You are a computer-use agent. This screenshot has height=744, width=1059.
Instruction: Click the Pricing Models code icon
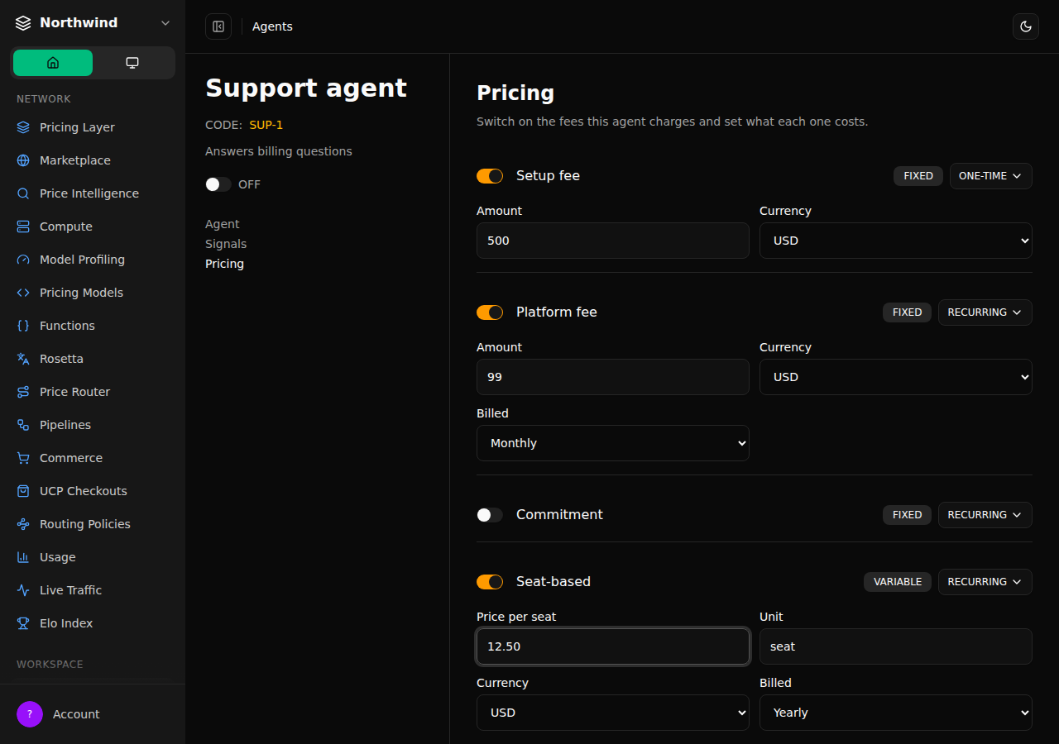click(23, 293)
